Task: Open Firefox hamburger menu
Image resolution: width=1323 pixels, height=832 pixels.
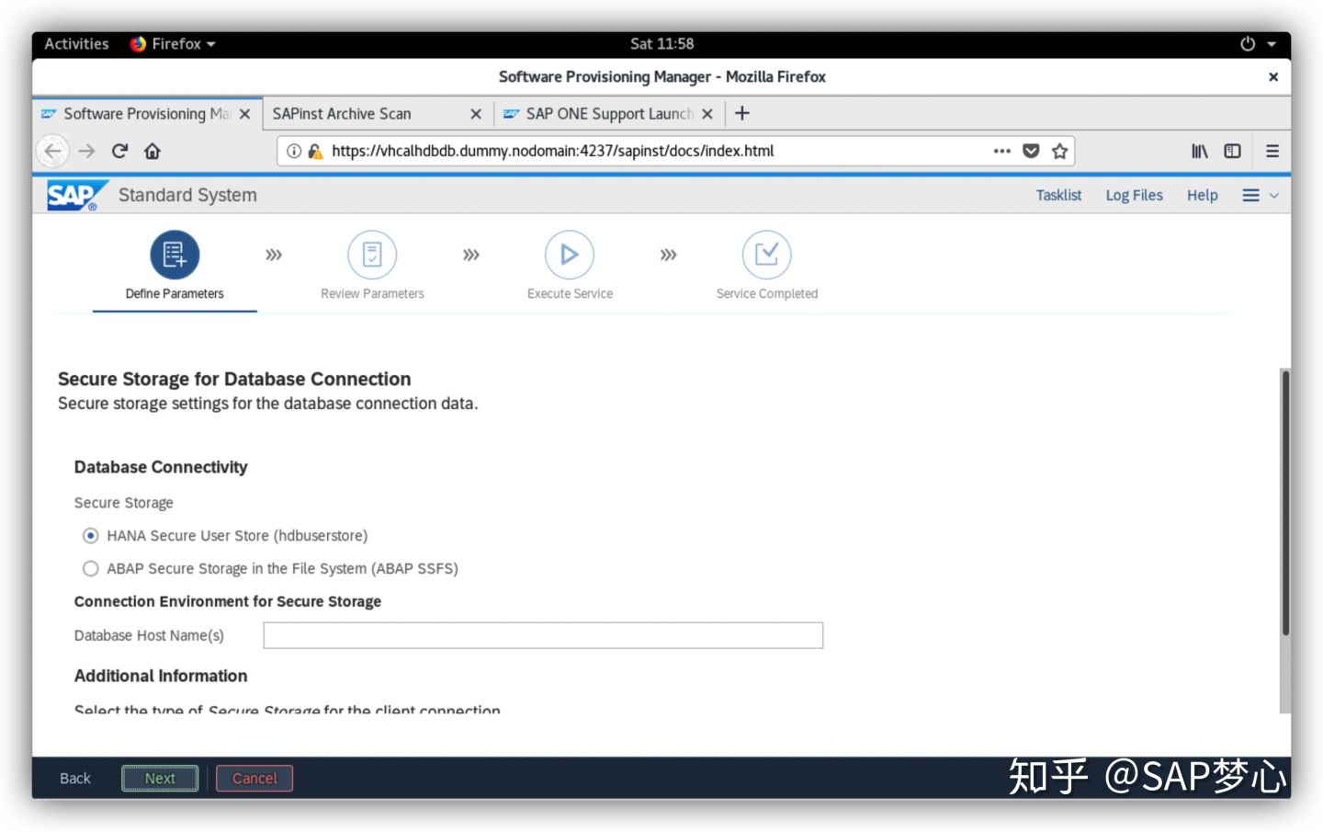Action: coord(1272,151)
